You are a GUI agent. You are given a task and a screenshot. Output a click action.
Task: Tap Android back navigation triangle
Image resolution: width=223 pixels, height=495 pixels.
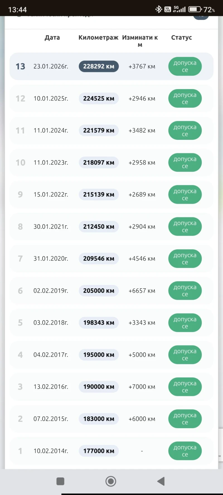pos(161,481)
